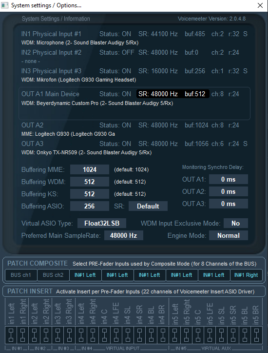Activate insert on in5 C channel
This screenshot has width=268, height=353.
(198, 335)
